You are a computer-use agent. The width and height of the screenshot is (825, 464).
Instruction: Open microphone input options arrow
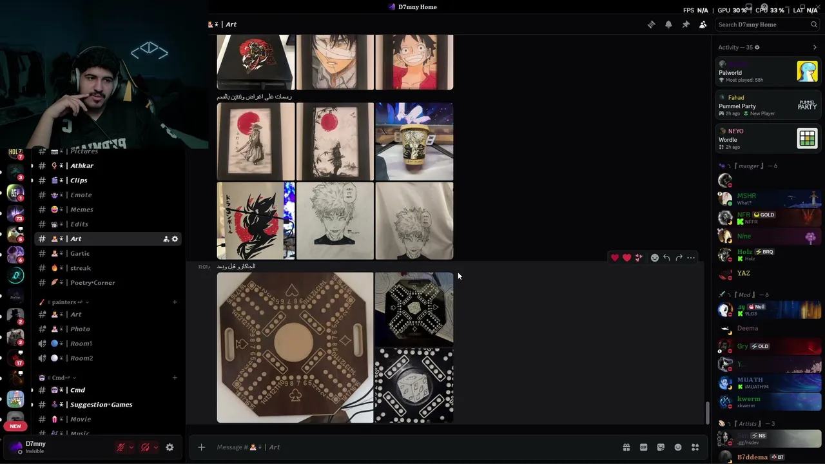[131, 447]
